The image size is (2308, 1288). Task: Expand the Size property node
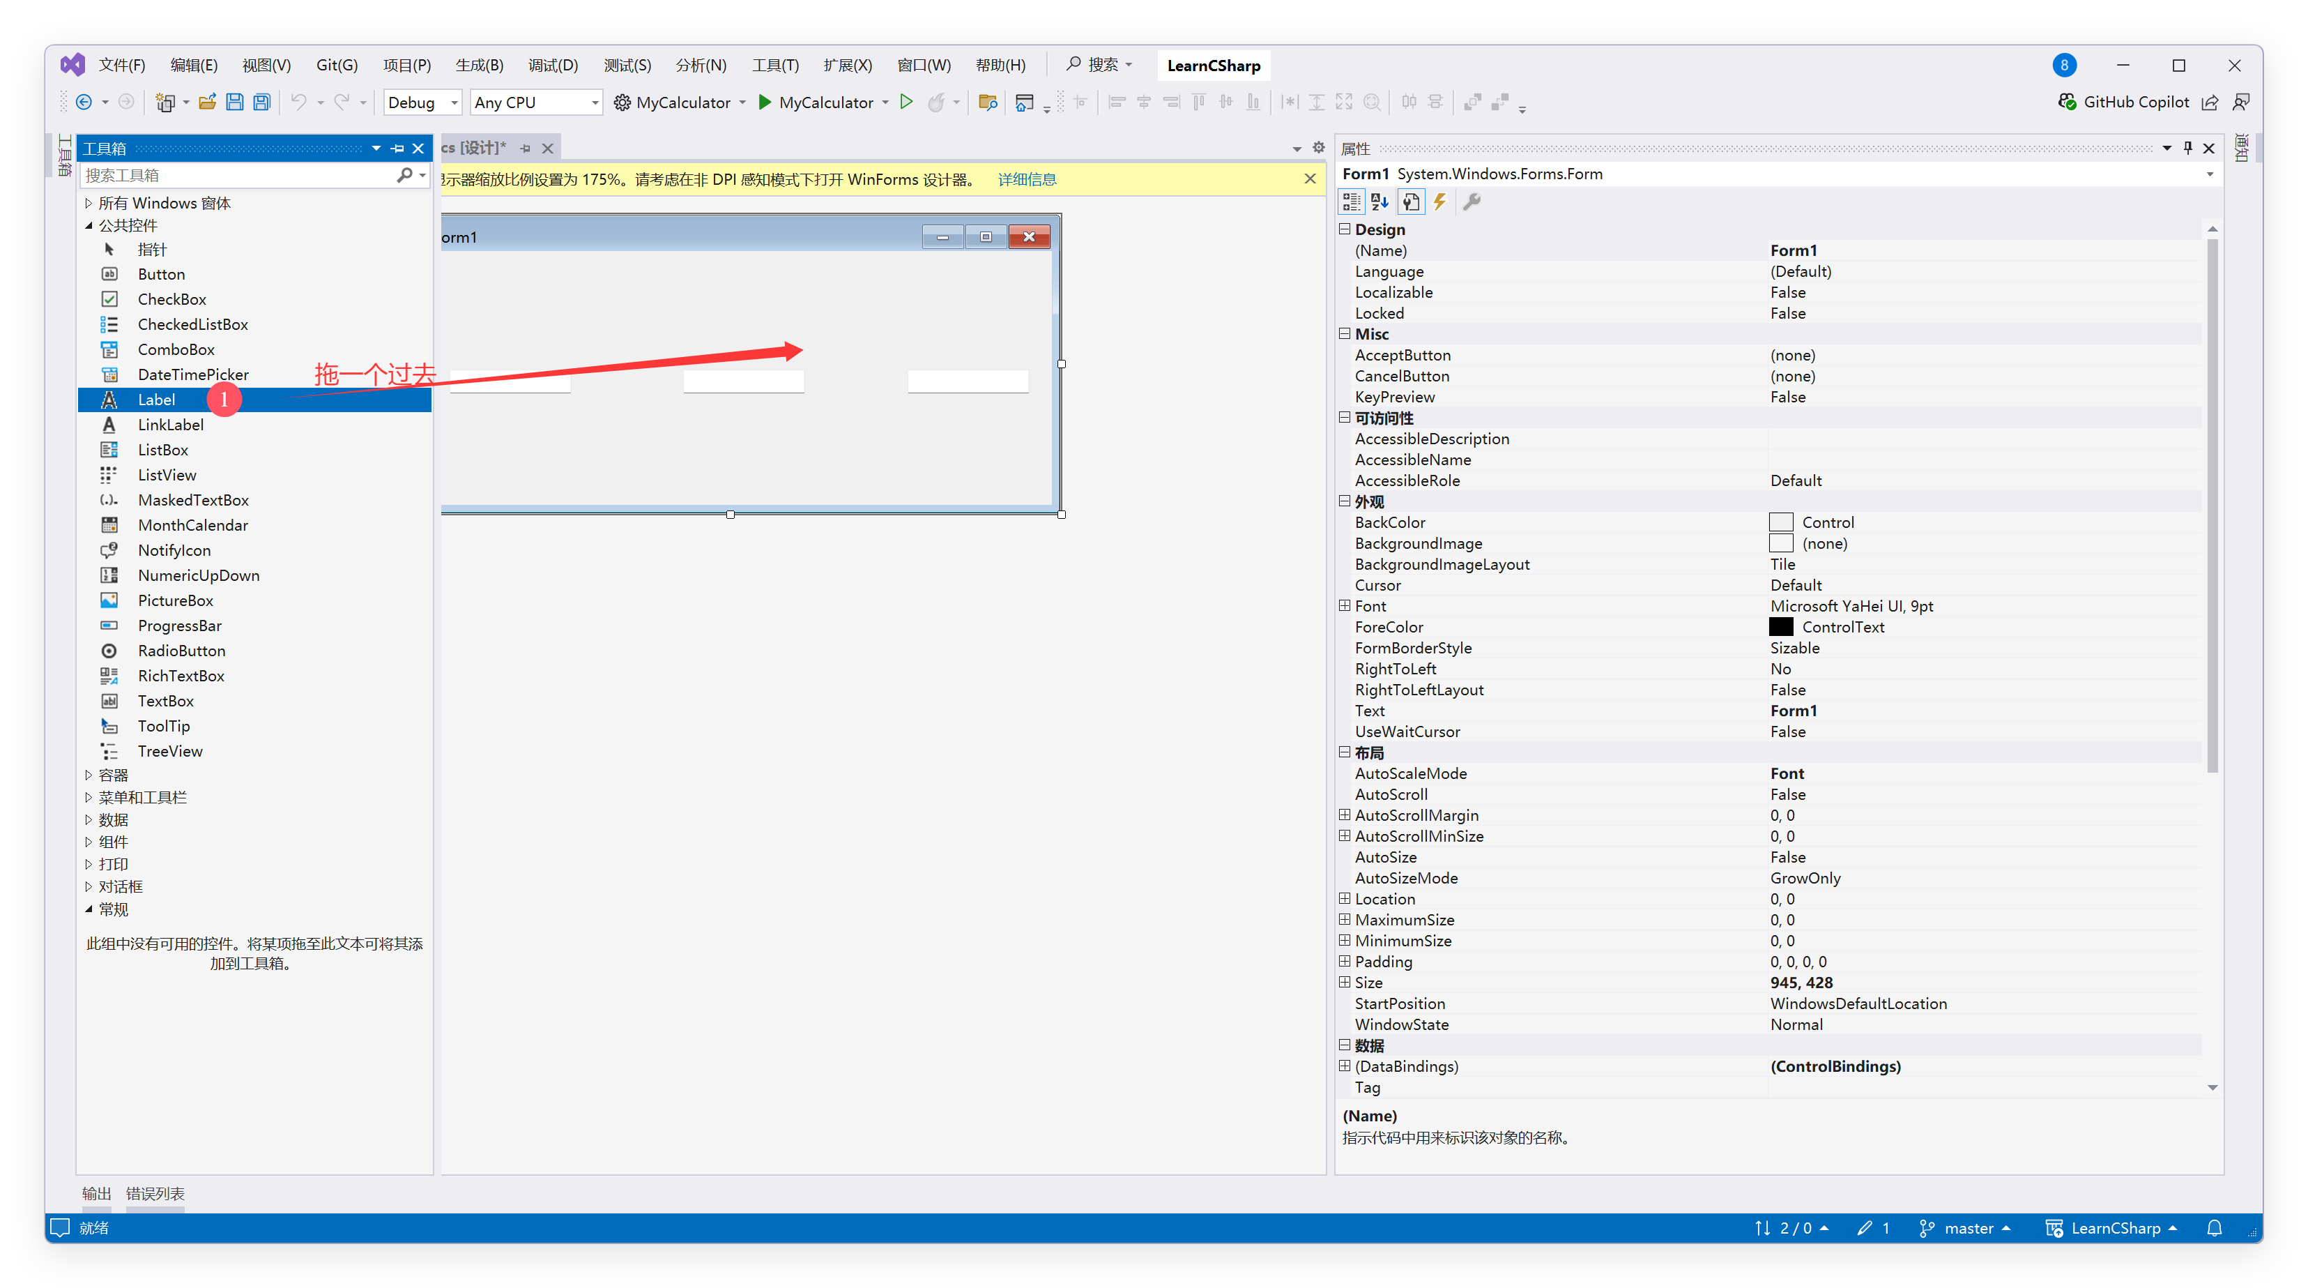[1344, 981]
